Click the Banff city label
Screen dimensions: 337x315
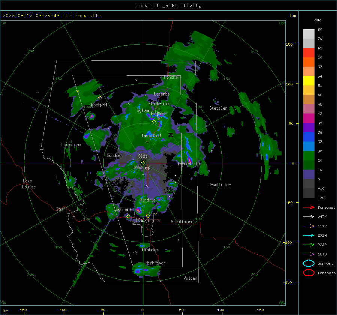[62, 209]
